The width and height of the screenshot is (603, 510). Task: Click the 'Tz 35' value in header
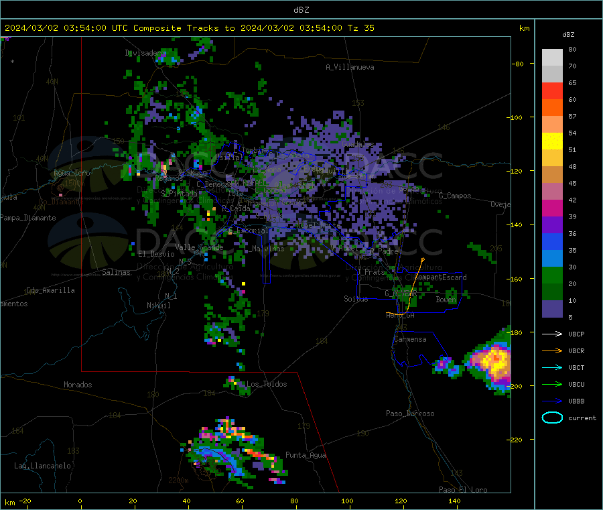coord(361,28)
